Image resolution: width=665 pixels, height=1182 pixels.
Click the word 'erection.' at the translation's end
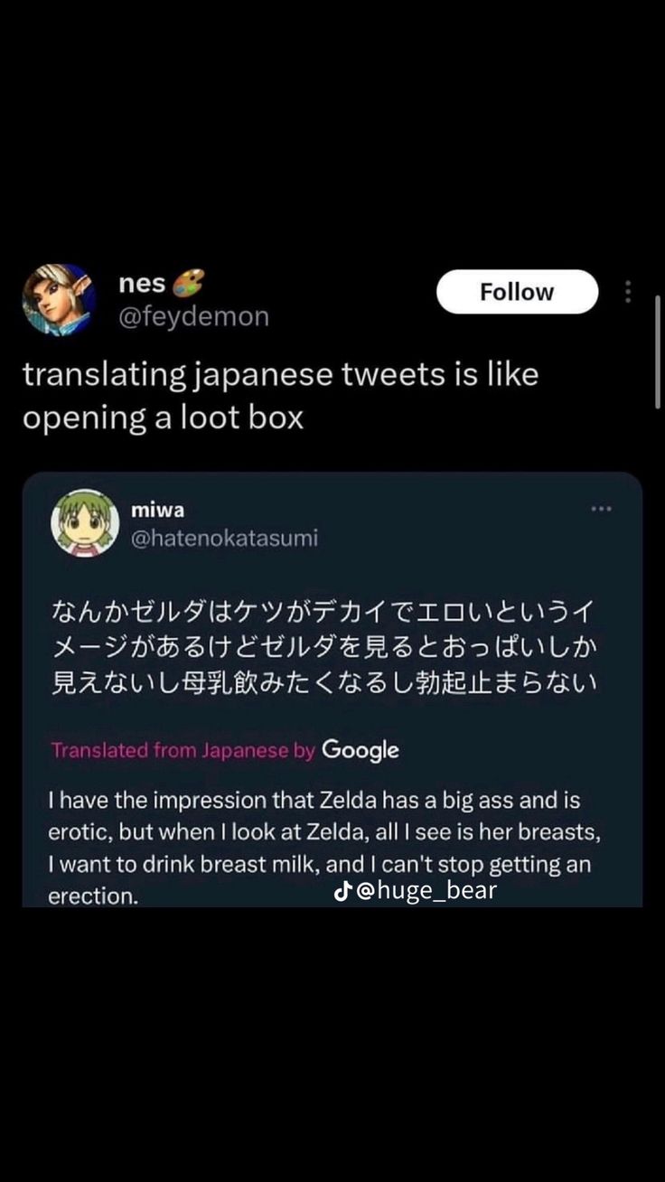(93, 896)
